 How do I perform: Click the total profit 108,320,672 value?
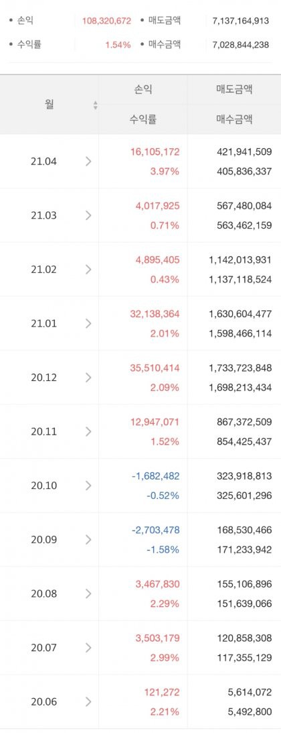click(x=107, y=21)
